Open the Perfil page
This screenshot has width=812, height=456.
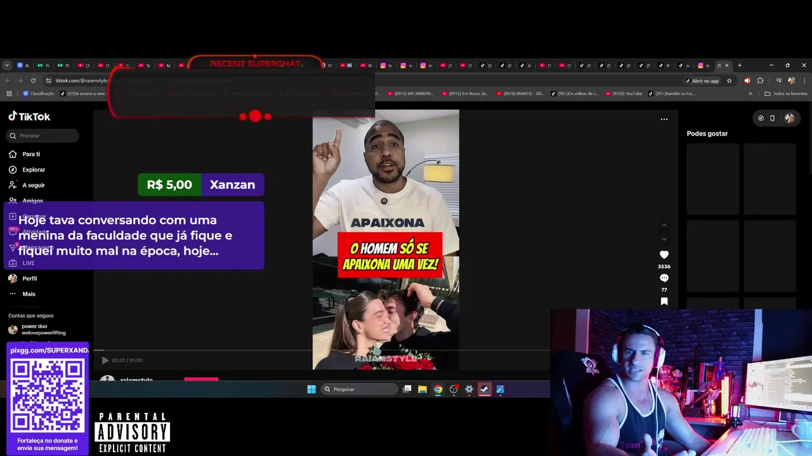23,279
